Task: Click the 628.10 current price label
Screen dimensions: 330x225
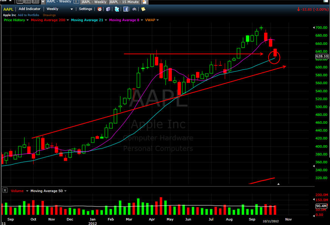Action: pyautogui.click(x=322, y=56)
